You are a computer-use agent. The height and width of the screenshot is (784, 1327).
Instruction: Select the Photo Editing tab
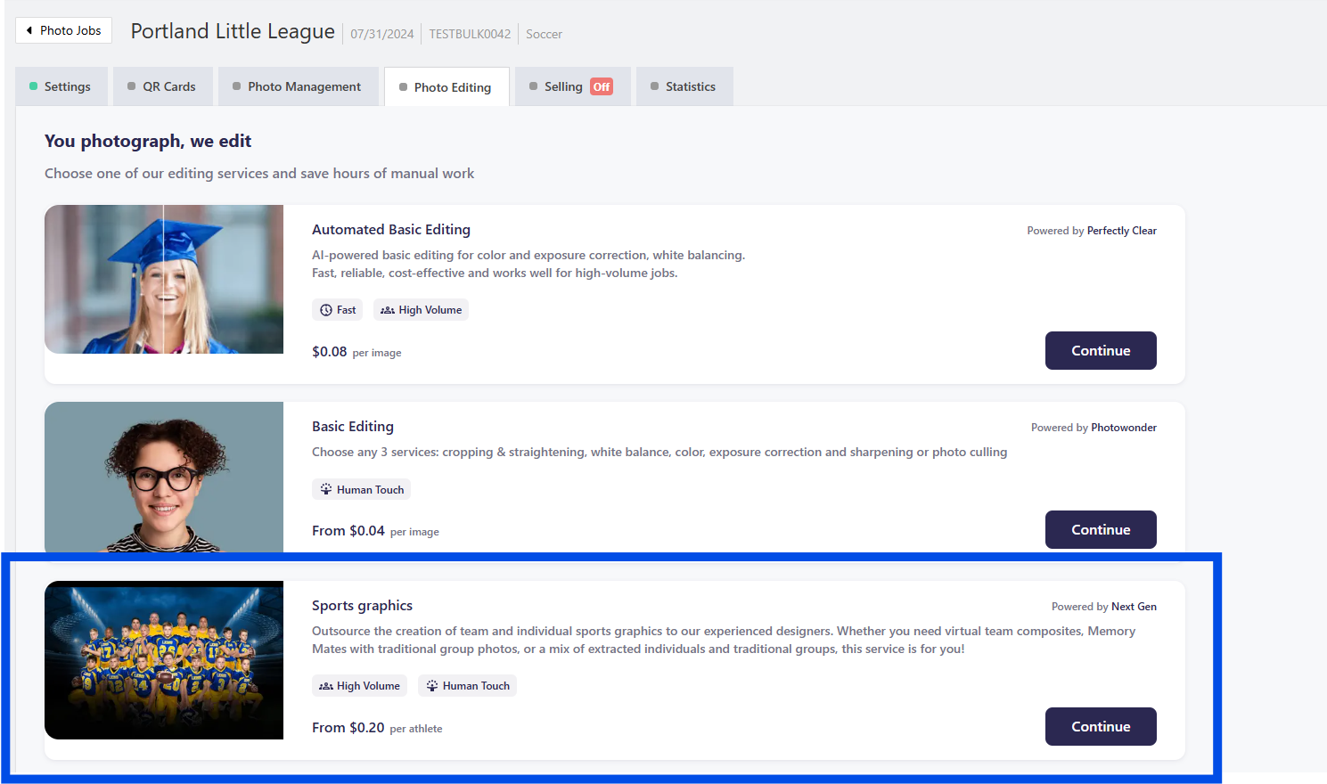446,86
